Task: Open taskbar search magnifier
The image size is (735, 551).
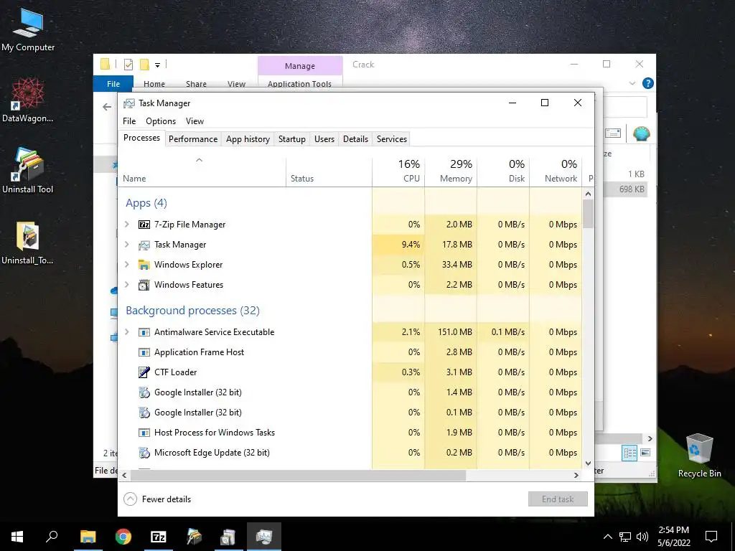Action: click(52, 537)
